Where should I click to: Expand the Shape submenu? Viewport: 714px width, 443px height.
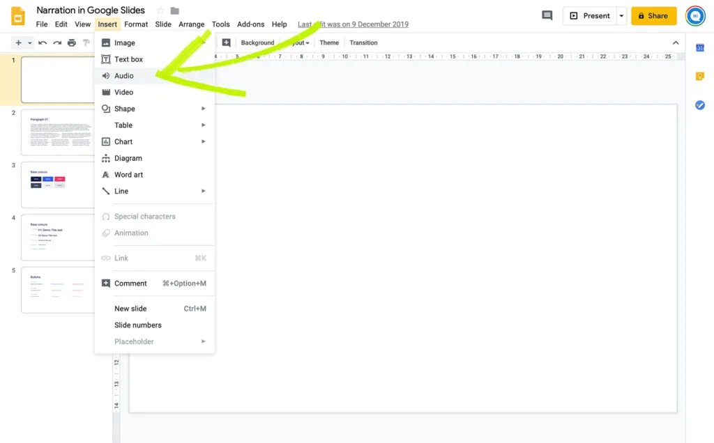coord(154,109)
